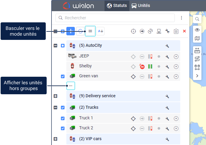The image size is (206, 145).
Task: Switch to unit mode with list icon
Action: pyautogui.click(x=90, y=31)
